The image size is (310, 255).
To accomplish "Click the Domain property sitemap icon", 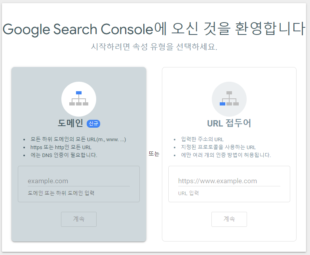I will point(79,99).
